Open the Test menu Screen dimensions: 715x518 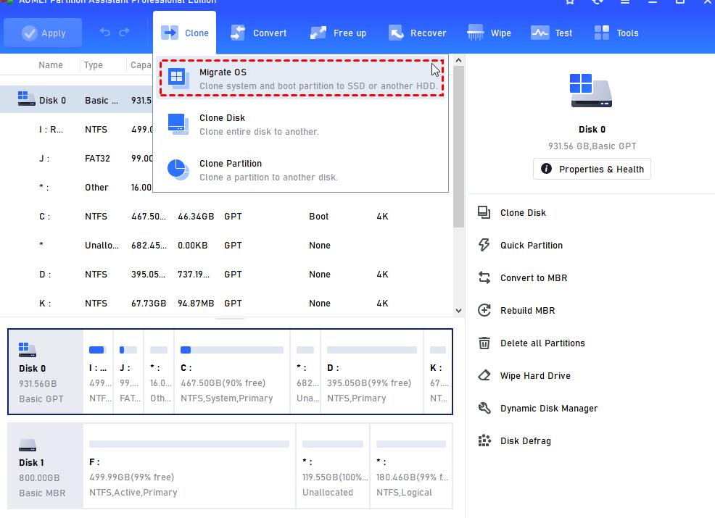tap(551, 33)
